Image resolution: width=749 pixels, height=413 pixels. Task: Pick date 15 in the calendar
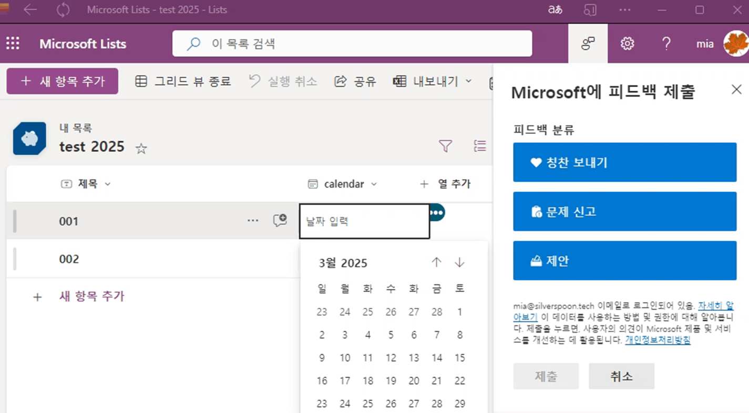[x=459, y=358]
